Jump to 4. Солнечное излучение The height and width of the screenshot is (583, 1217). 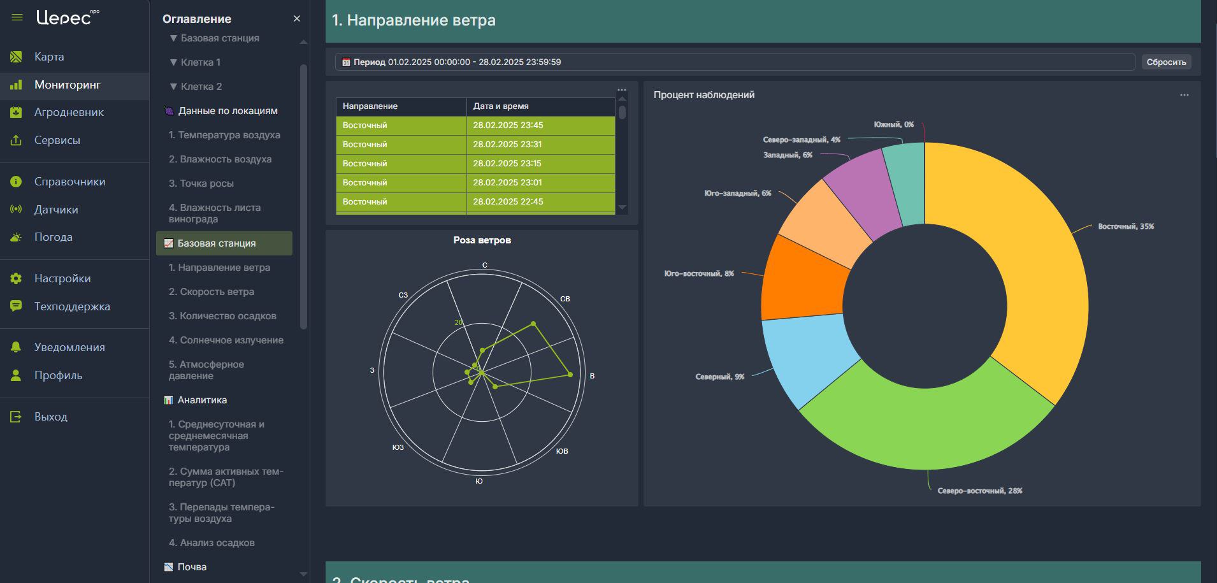(x=226, y=340)
